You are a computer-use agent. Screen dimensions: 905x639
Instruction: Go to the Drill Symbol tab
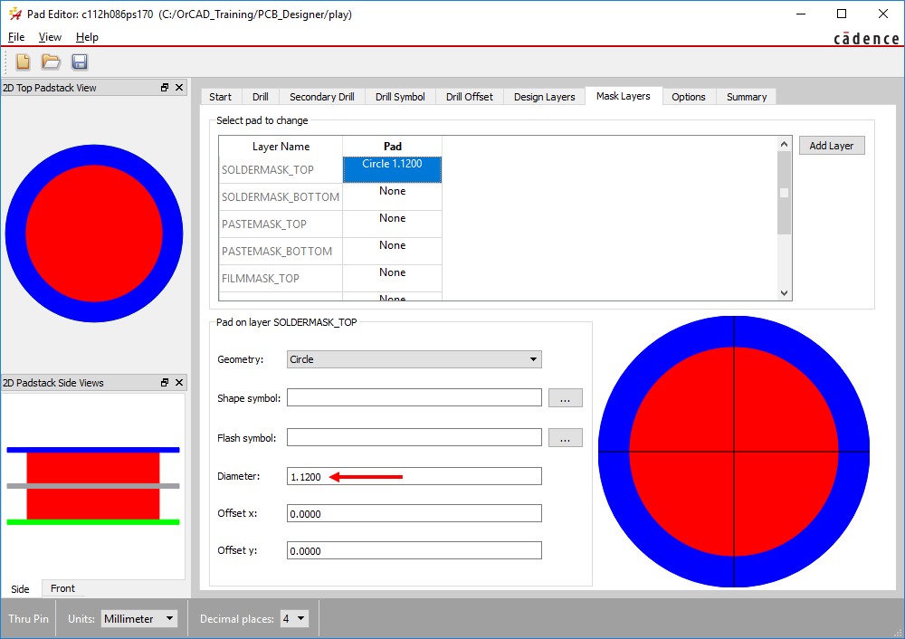[400, 97]
